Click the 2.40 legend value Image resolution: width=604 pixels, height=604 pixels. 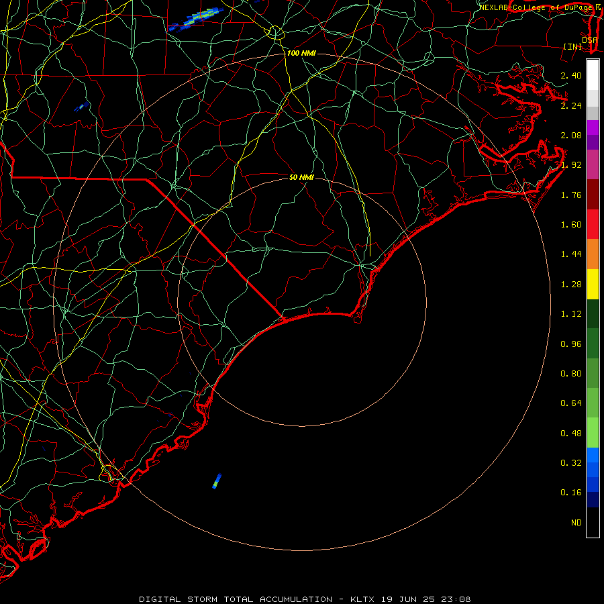[571, 75]
